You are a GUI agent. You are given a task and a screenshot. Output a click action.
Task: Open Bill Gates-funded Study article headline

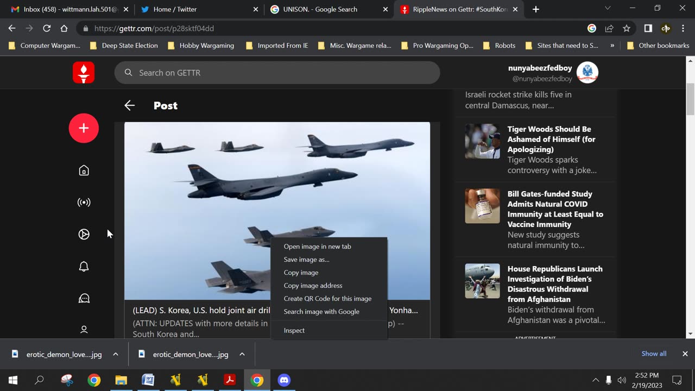(555, 209)
